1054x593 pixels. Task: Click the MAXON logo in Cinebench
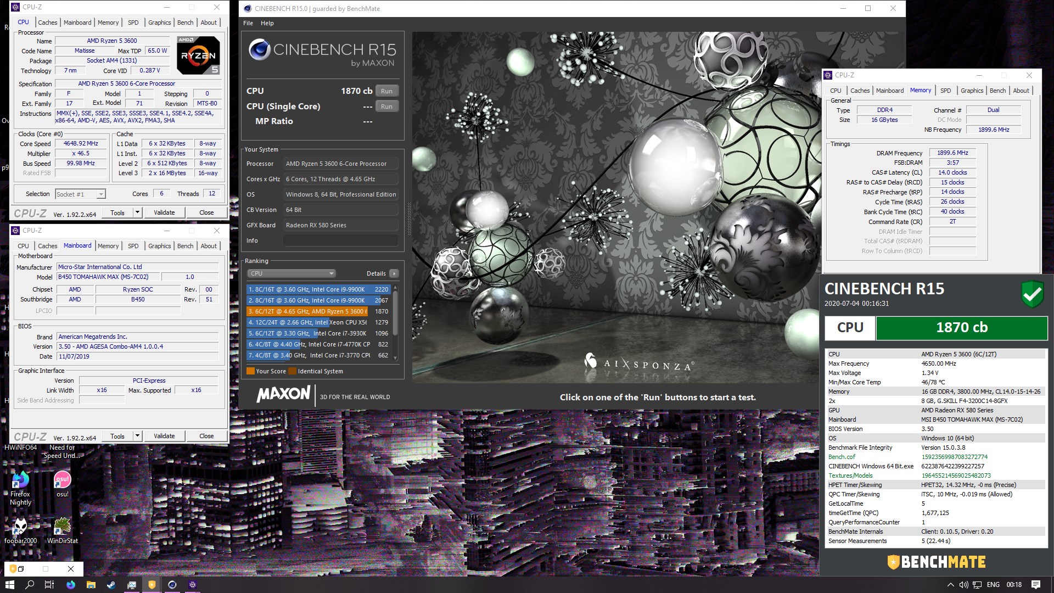pos(283,394)
